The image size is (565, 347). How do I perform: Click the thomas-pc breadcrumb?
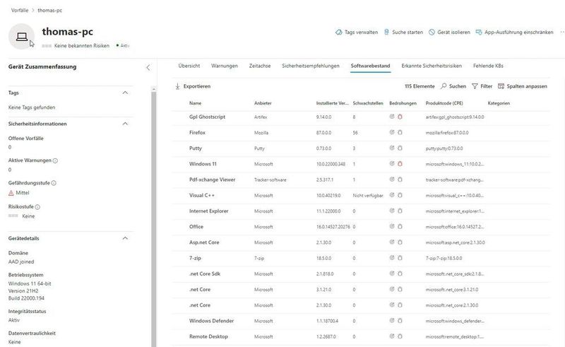[x=49, y=10]
